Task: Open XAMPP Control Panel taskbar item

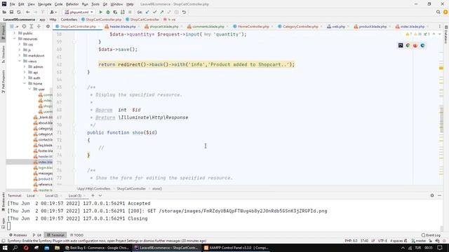Action: pos(236,248)
